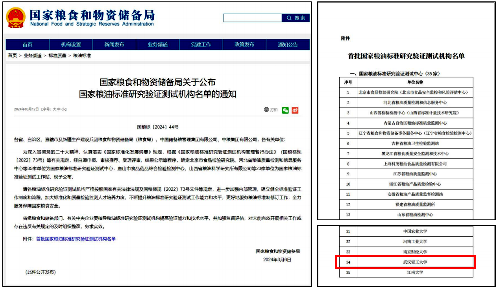Click the 打印 print link

click(274, 110)
